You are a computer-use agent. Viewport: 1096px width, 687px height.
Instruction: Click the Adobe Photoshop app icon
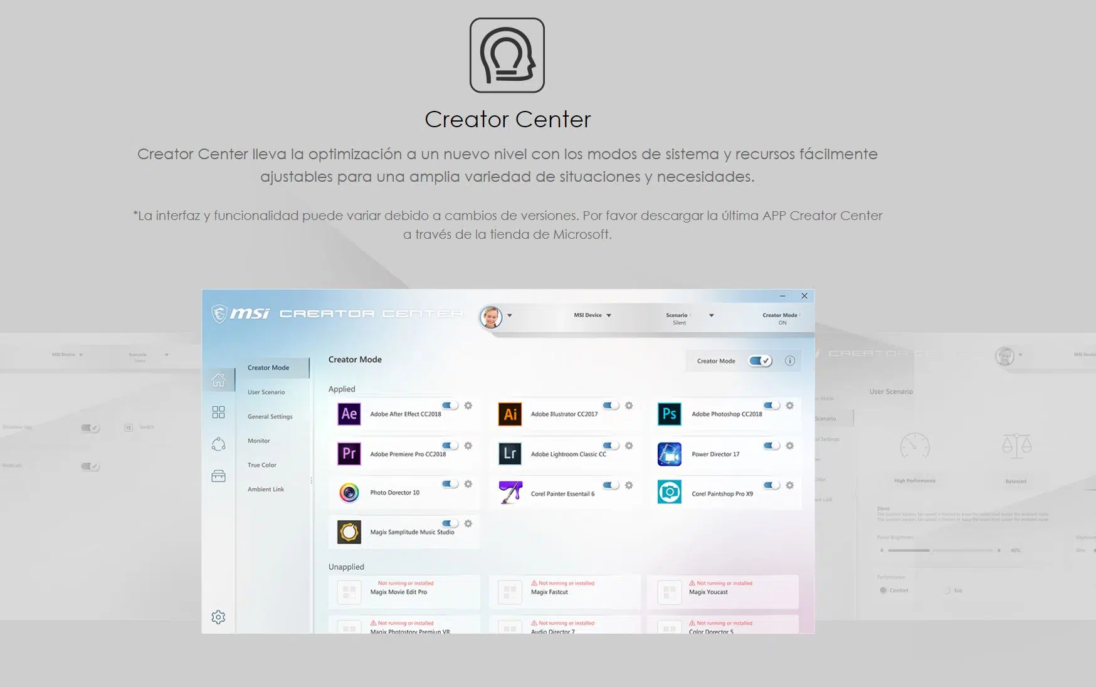click(x=670, y=414)
